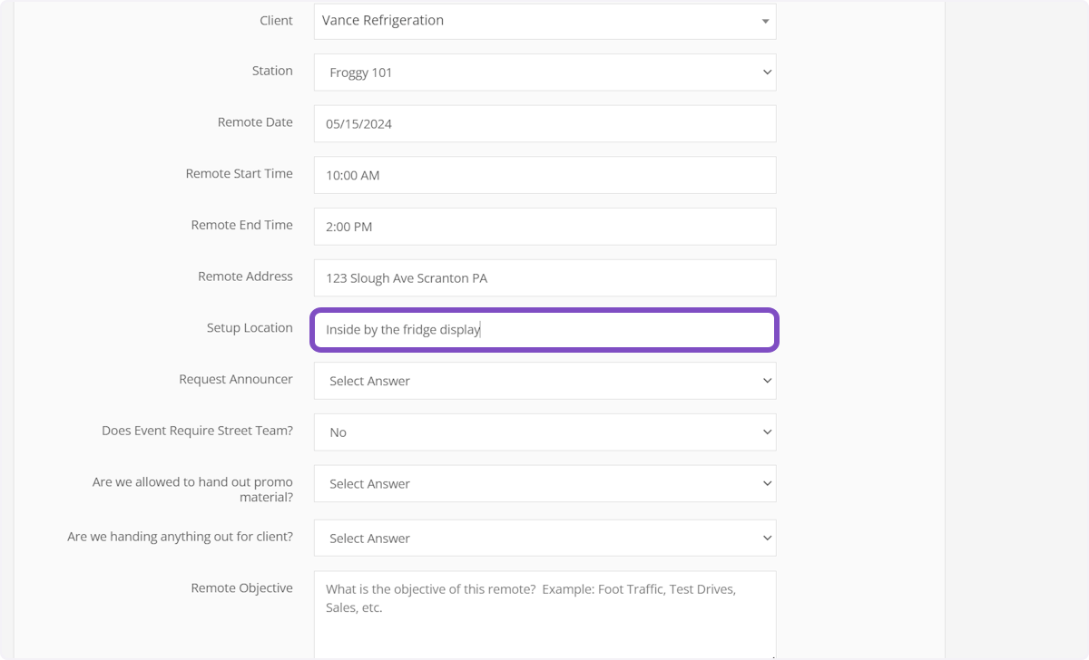Viewport: 1089px width, 660px height.
Task: Open the Station dropdown showing Froggy 101
Action: coord(544,72)
